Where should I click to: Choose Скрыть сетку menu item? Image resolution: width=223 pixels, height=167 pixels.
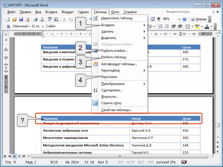[120, 103]
